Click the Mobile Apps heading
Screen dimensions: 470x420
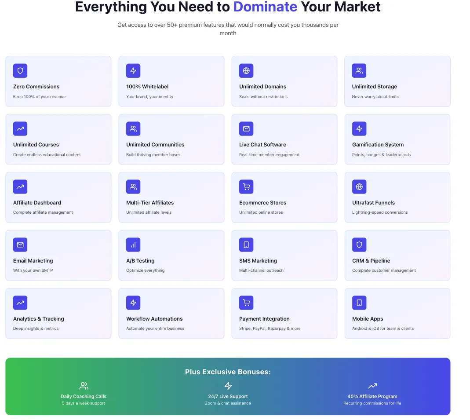(x=368, y=319)
